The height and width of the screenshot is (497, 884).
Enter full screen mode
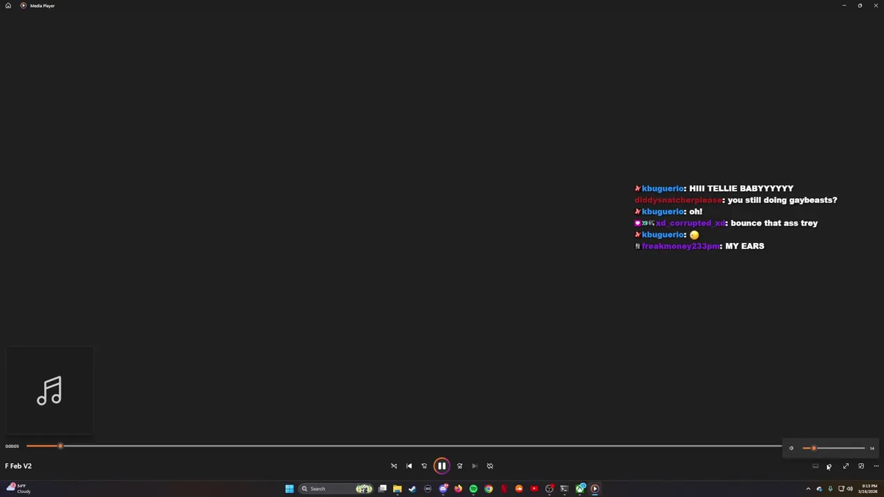846,466
